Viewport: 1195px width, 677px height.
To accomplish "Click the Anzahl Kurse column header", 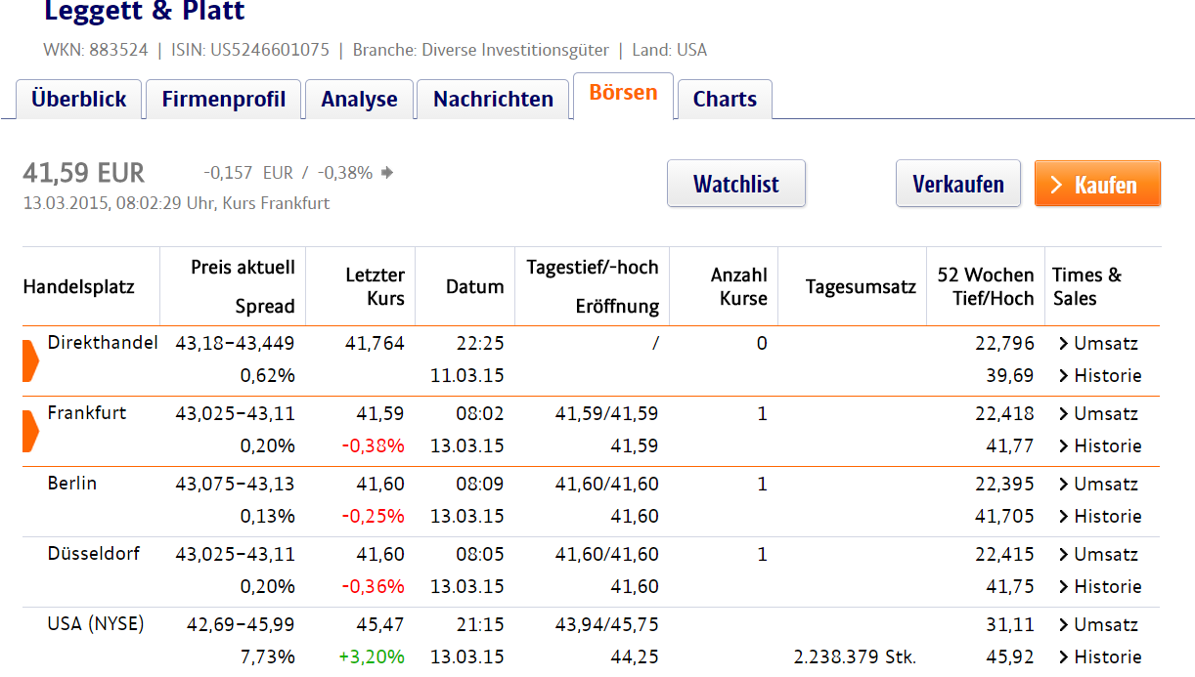I will (739, 286).
